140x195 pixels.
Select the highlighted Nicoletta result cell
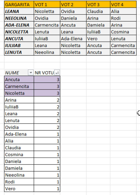(x=19, y=93)
